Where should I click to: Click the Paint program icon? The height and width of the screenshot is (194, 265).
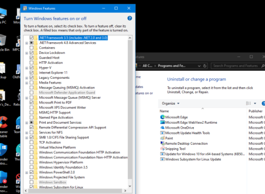pyautogui.click(x=162, y=138)
